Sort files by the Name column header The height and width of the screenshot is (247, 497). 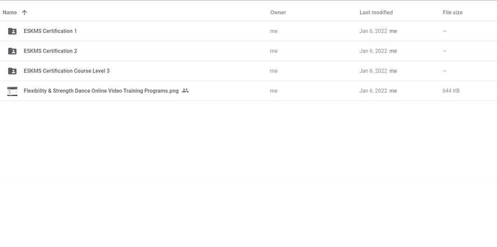click(9, 13)
